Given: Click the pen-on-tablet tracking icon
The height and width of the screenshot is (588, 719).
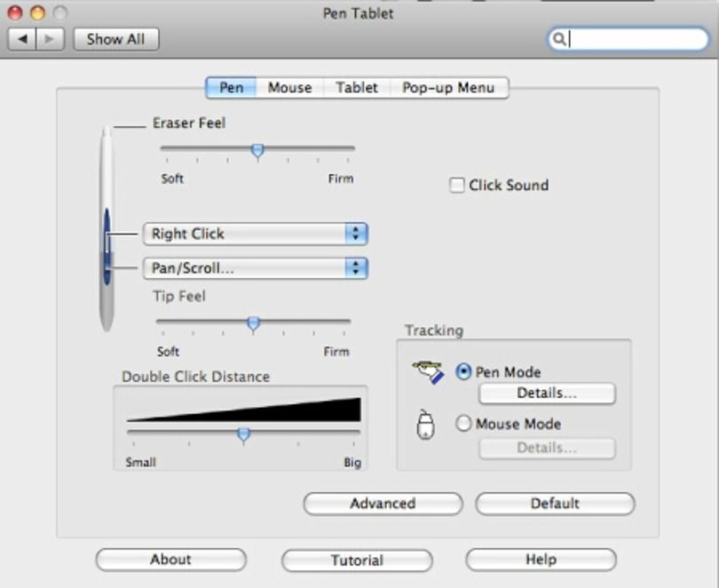Looking at the screenshot, I should pos(429,371).
